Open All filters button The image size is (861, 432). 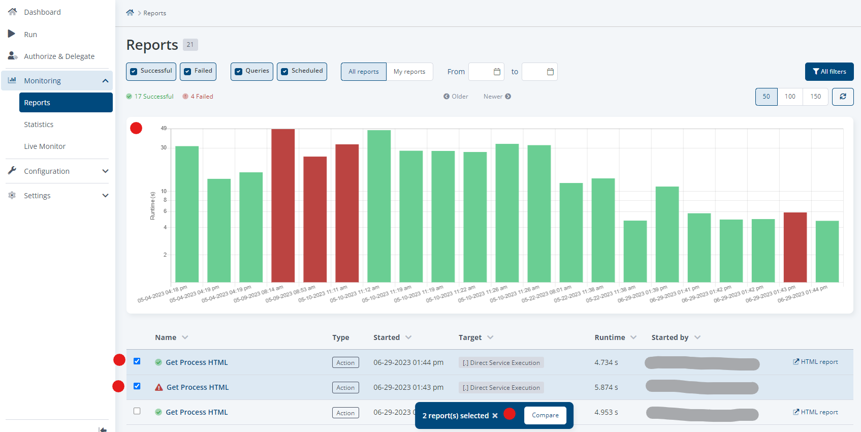coord(829,72)
